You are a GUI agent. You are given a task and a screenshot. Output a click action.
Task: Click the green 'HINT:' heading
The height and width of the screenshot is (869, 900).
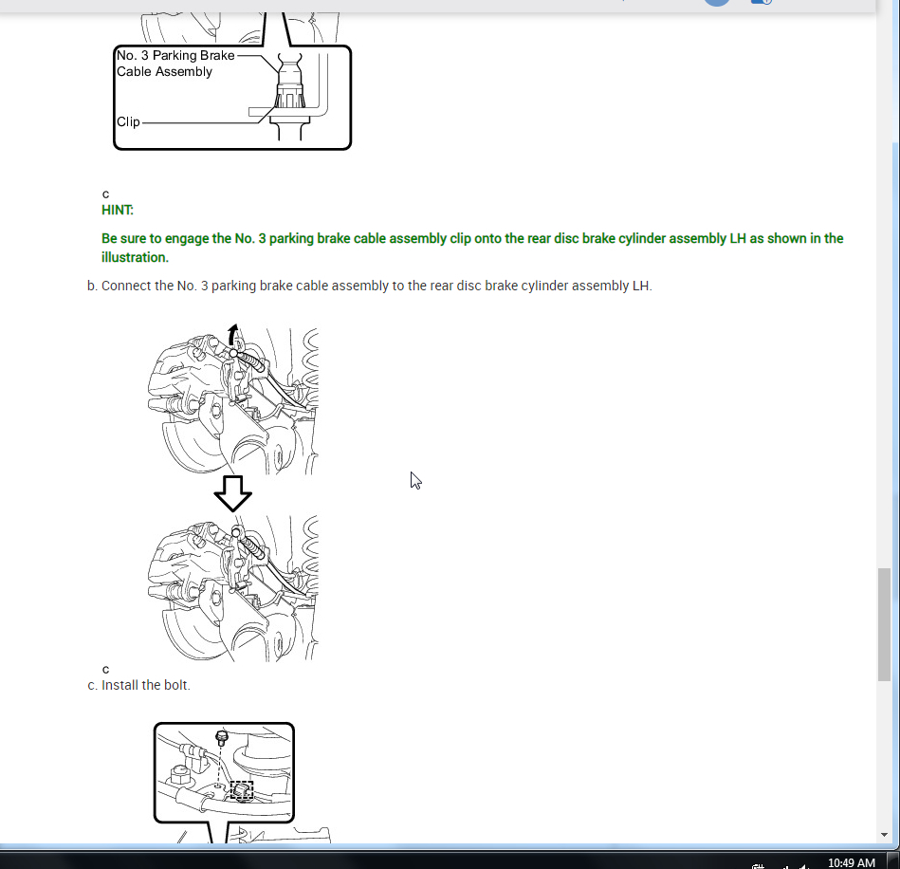117,211
